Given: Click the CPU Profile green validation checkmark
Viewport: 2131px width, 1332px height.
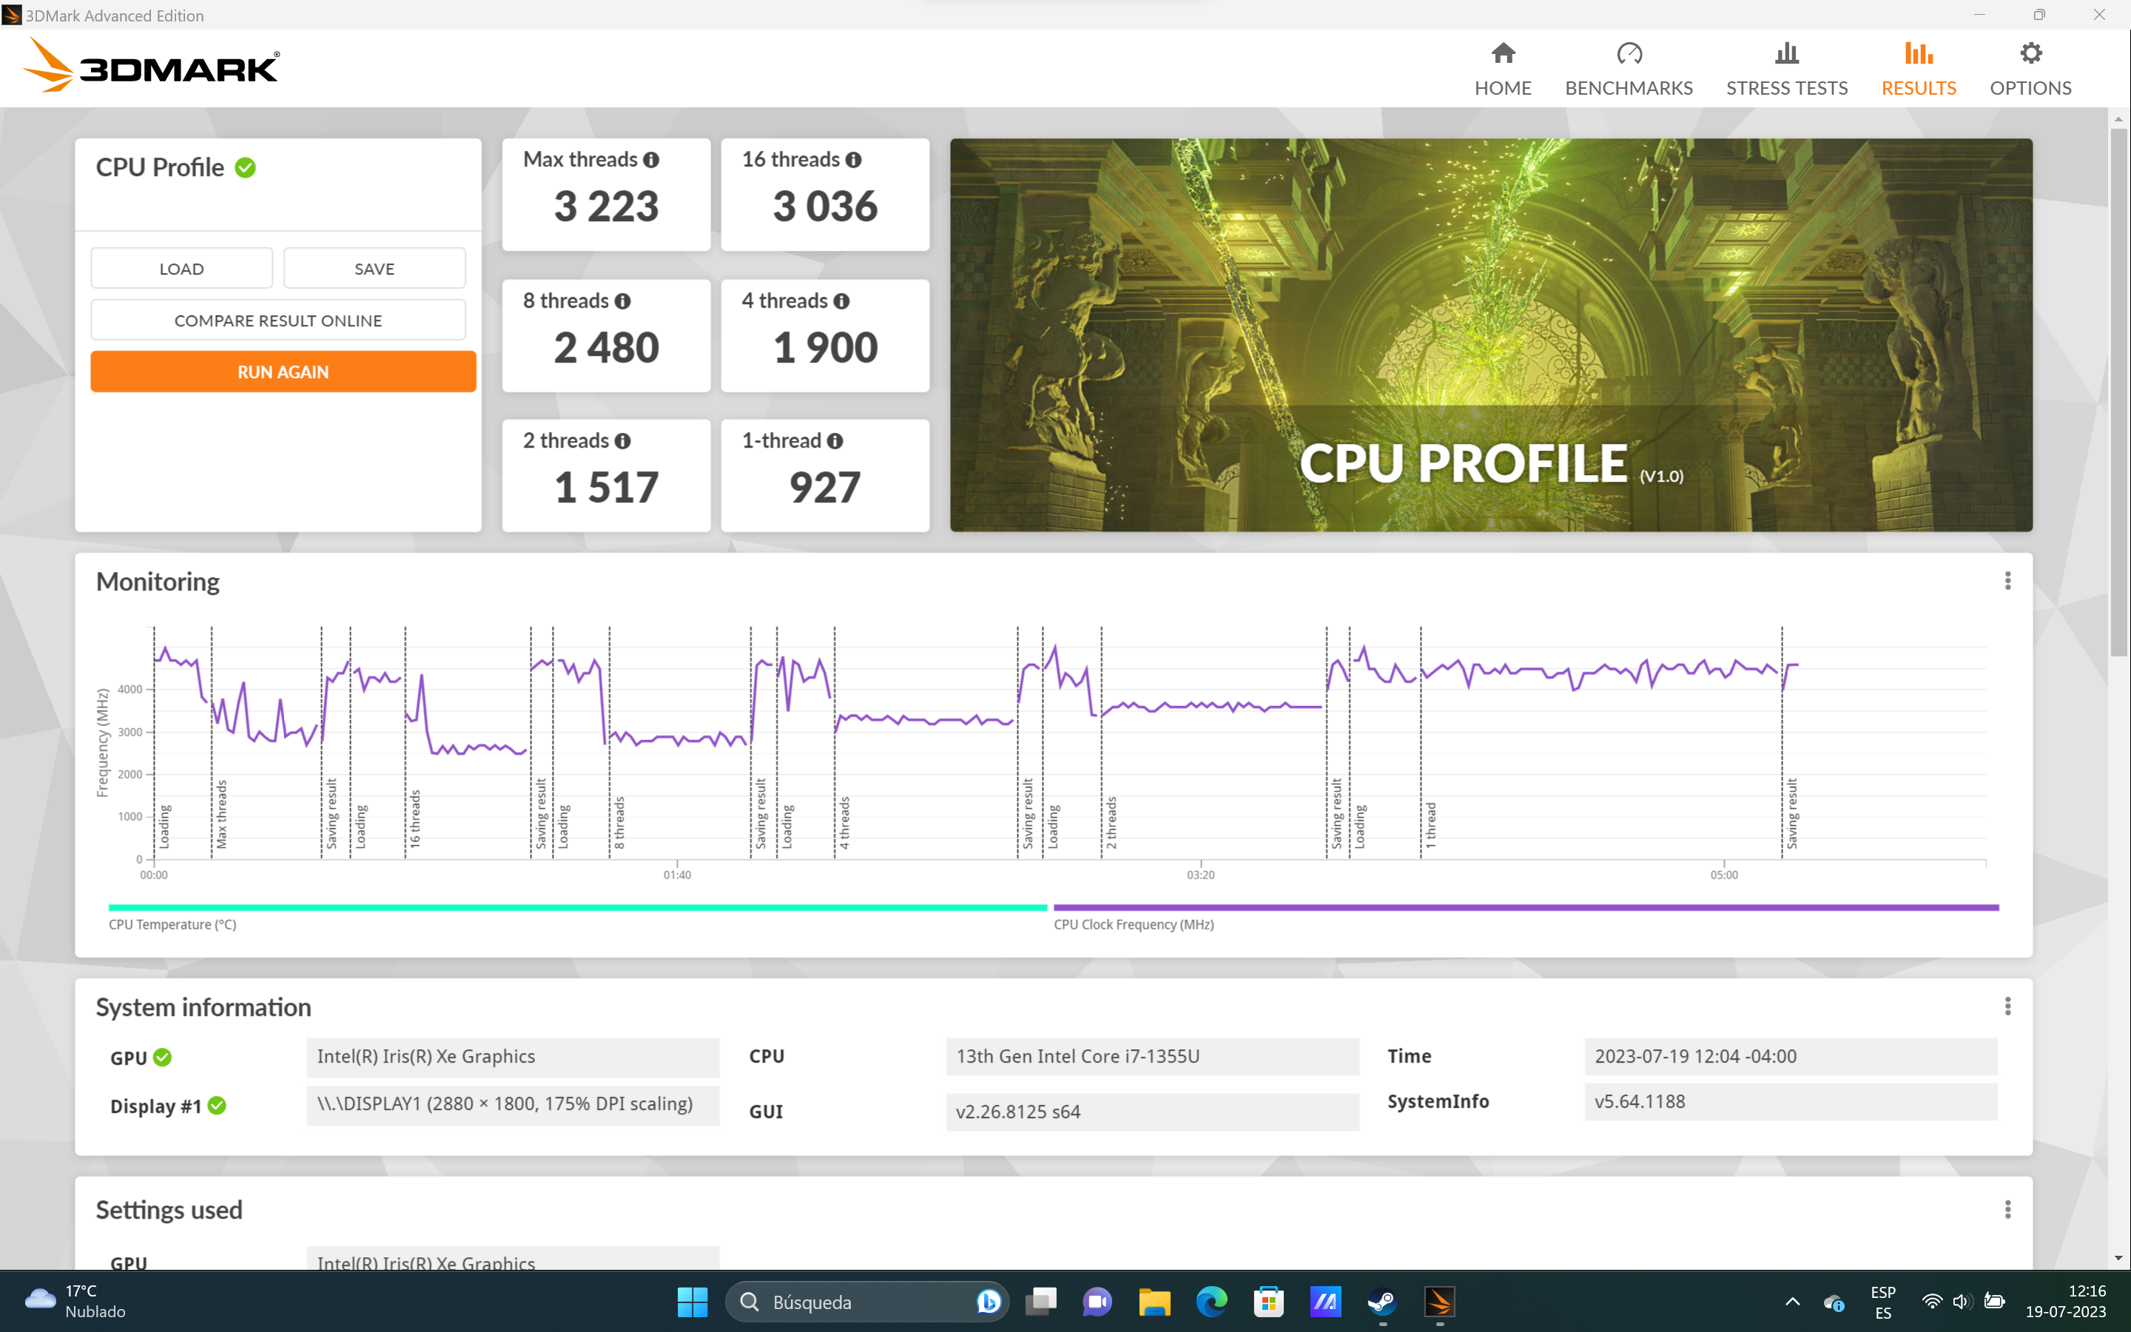Looking at the screenshot, I should pyautogui.click(x=246, y=167).
